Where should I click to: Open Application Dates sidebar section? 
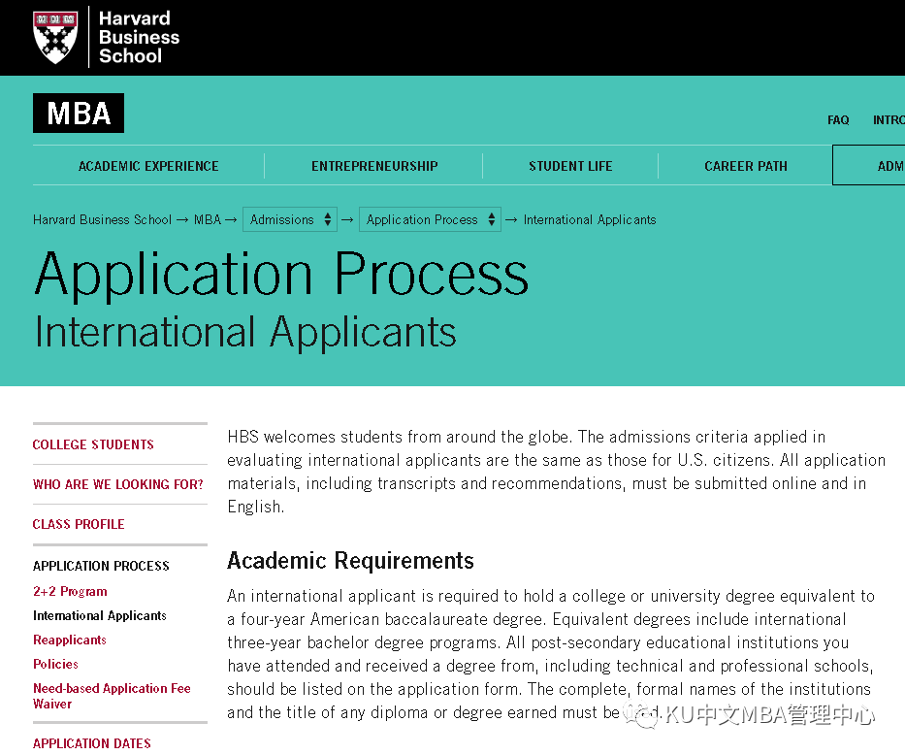(x=92, y=743)
